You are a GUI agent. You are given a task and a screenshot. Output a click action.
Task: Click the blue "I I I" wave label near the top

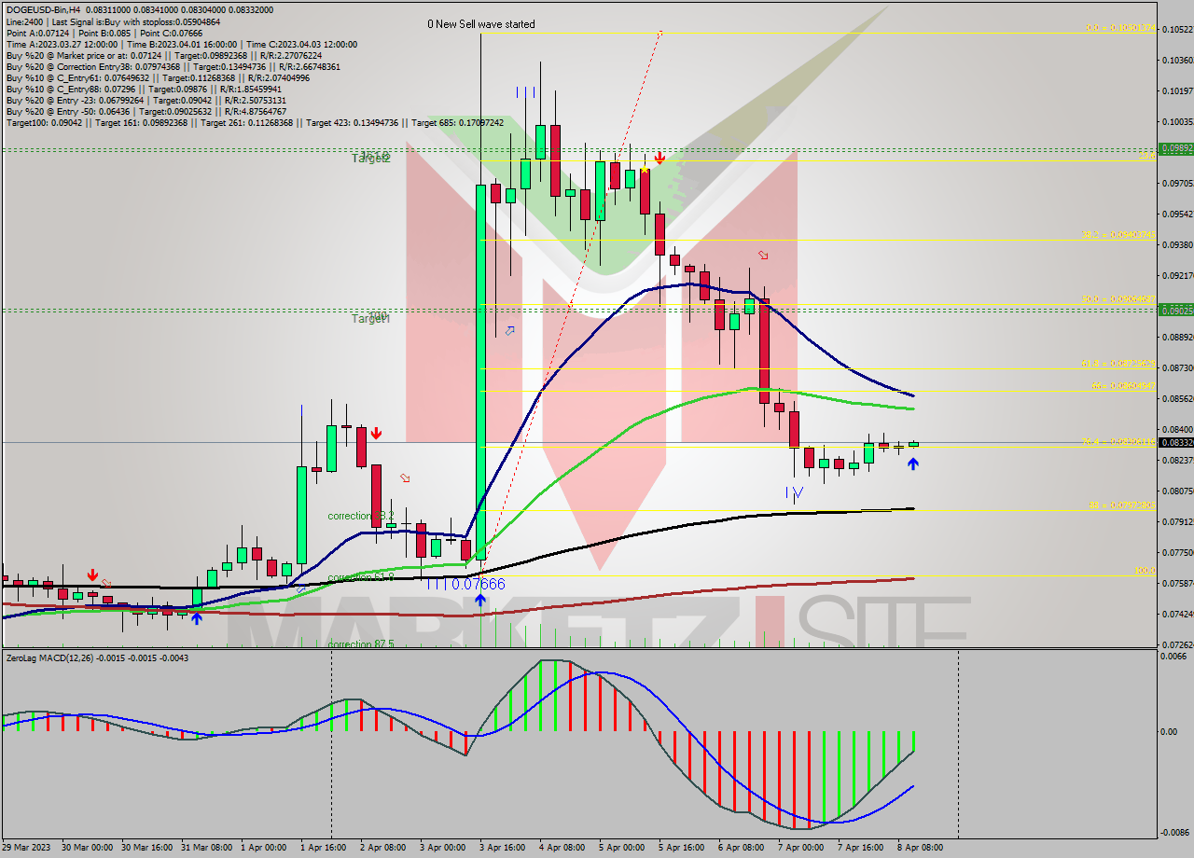pyautogui.click(x=526, y=92)
